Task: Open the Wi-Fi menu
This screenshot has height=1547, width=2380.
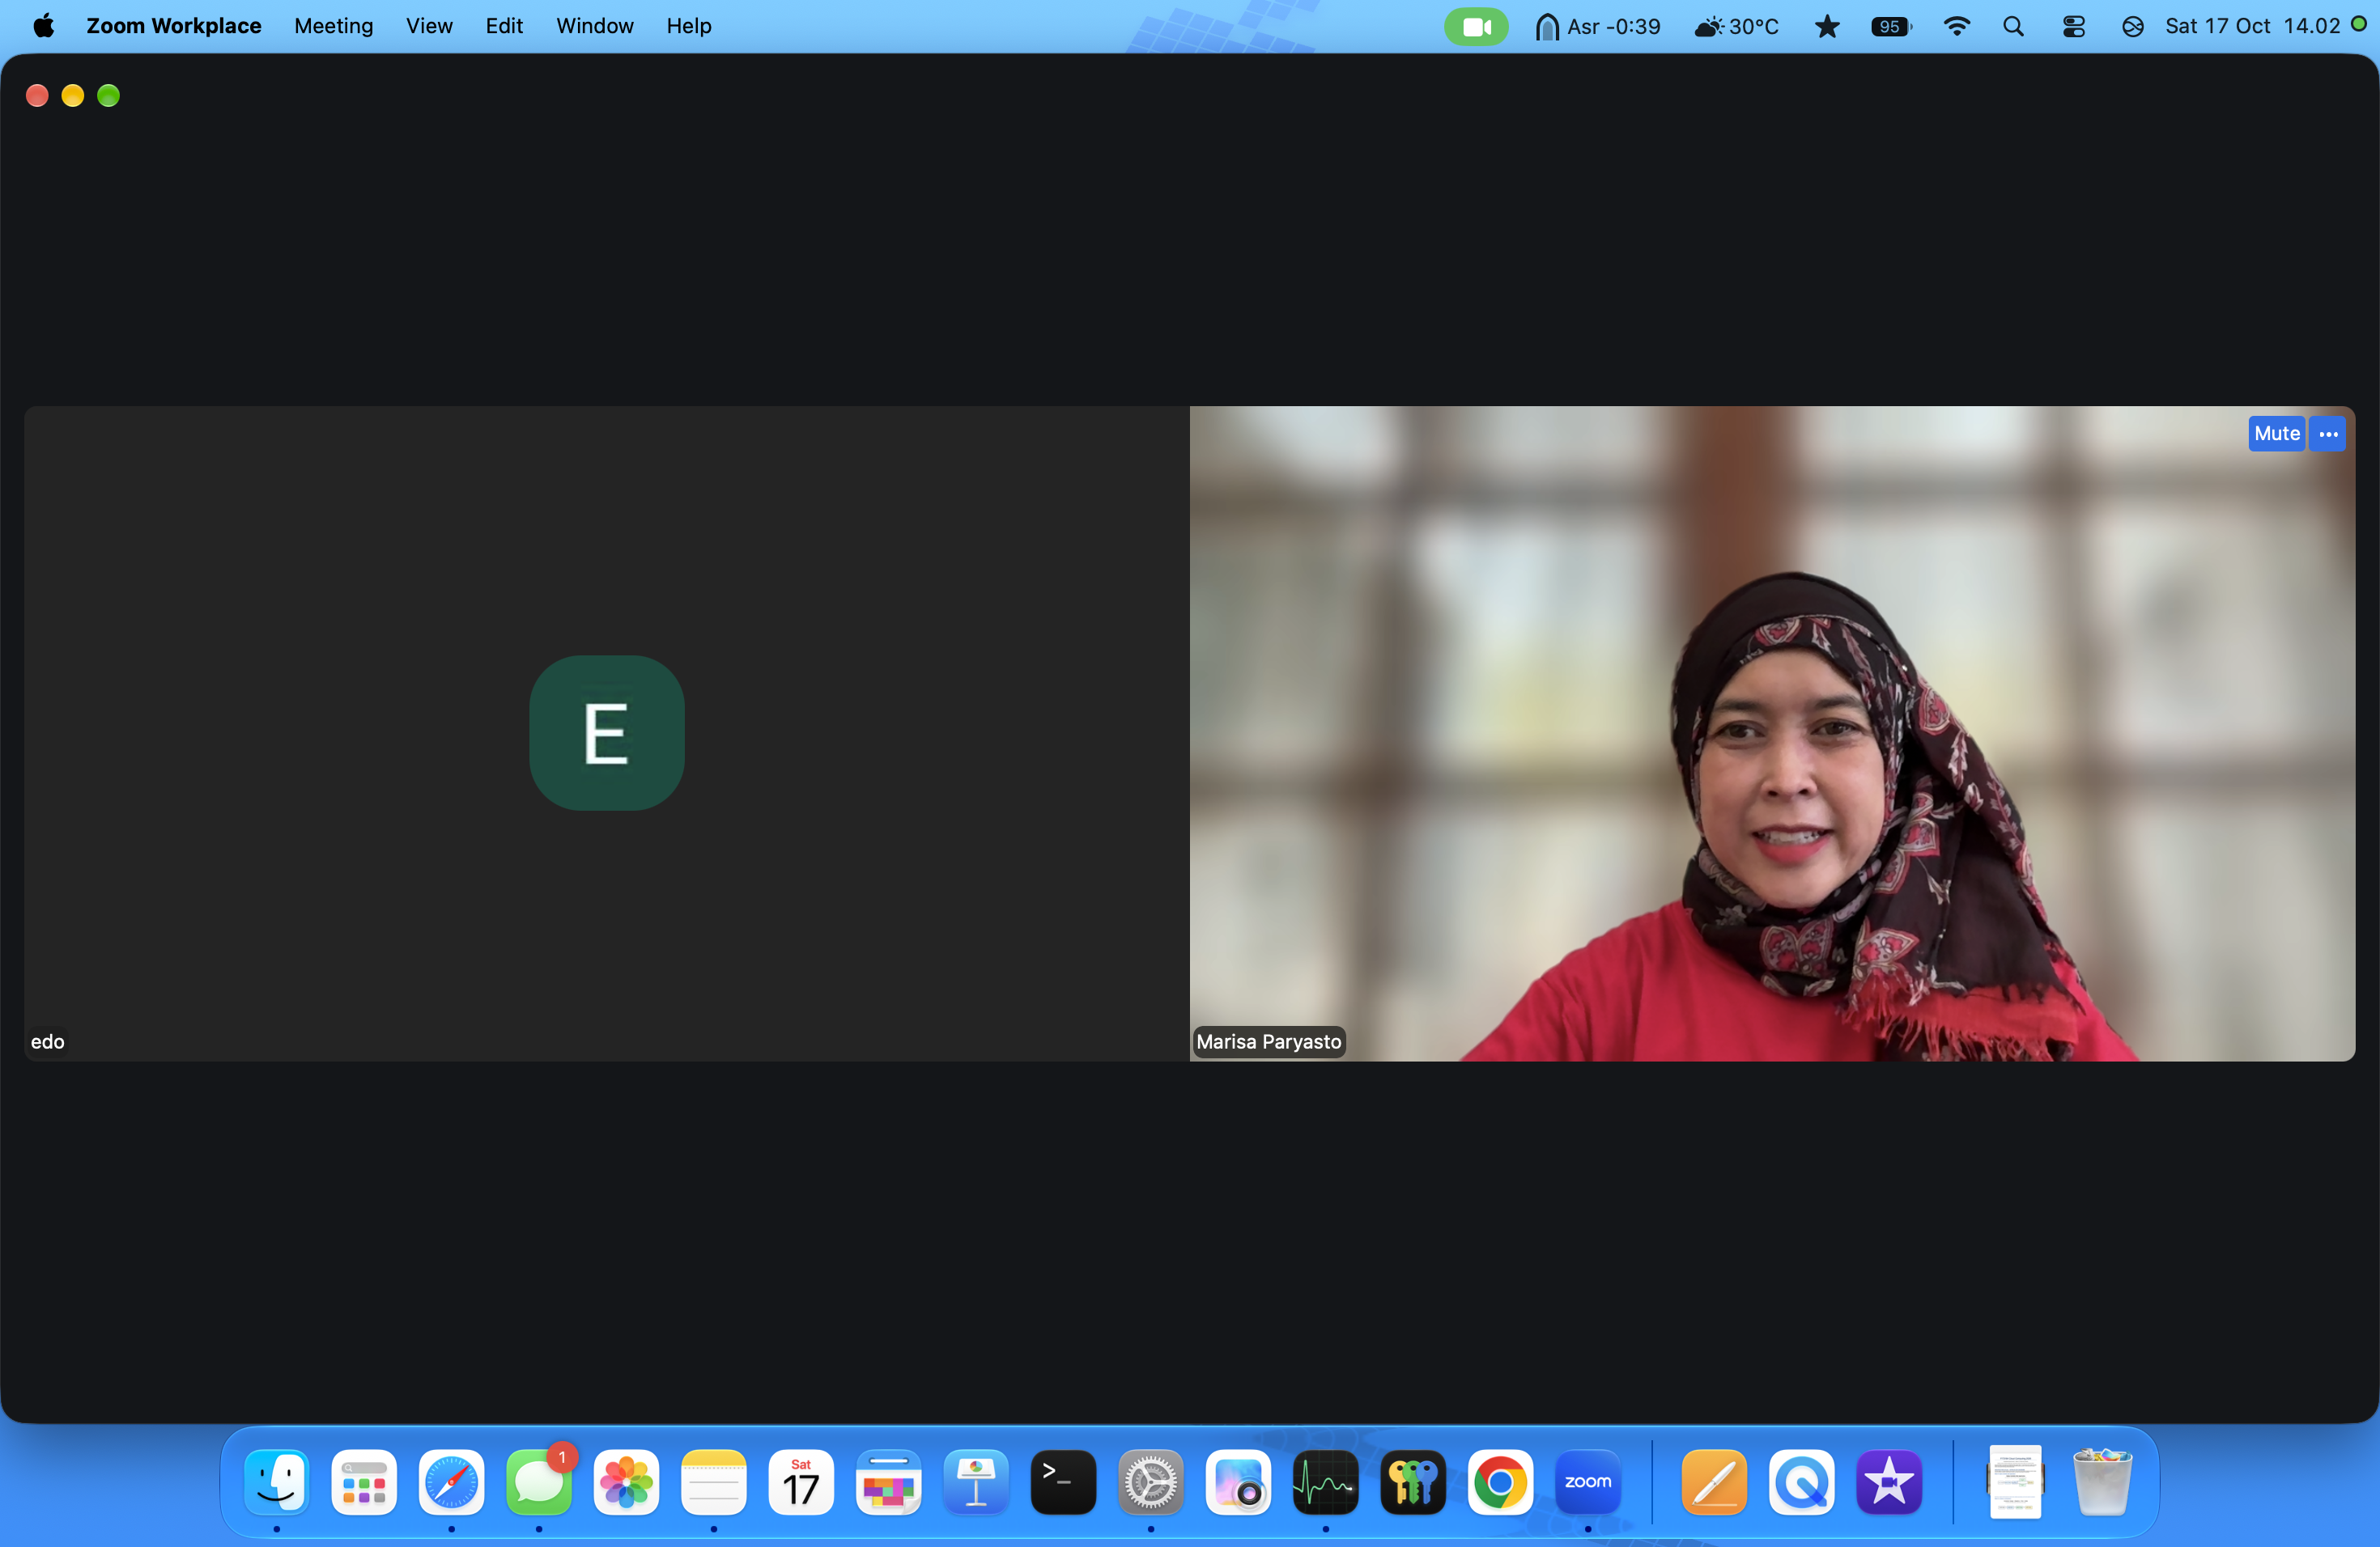Action: pos(1956,27)
